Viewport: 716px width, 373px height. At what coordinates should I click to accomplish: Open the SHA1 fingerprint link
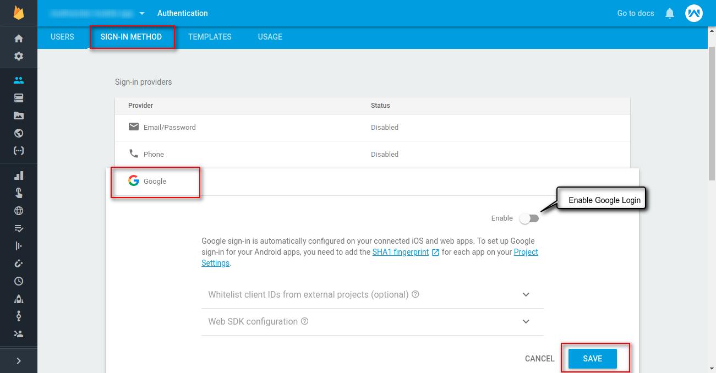coord(400,252)
